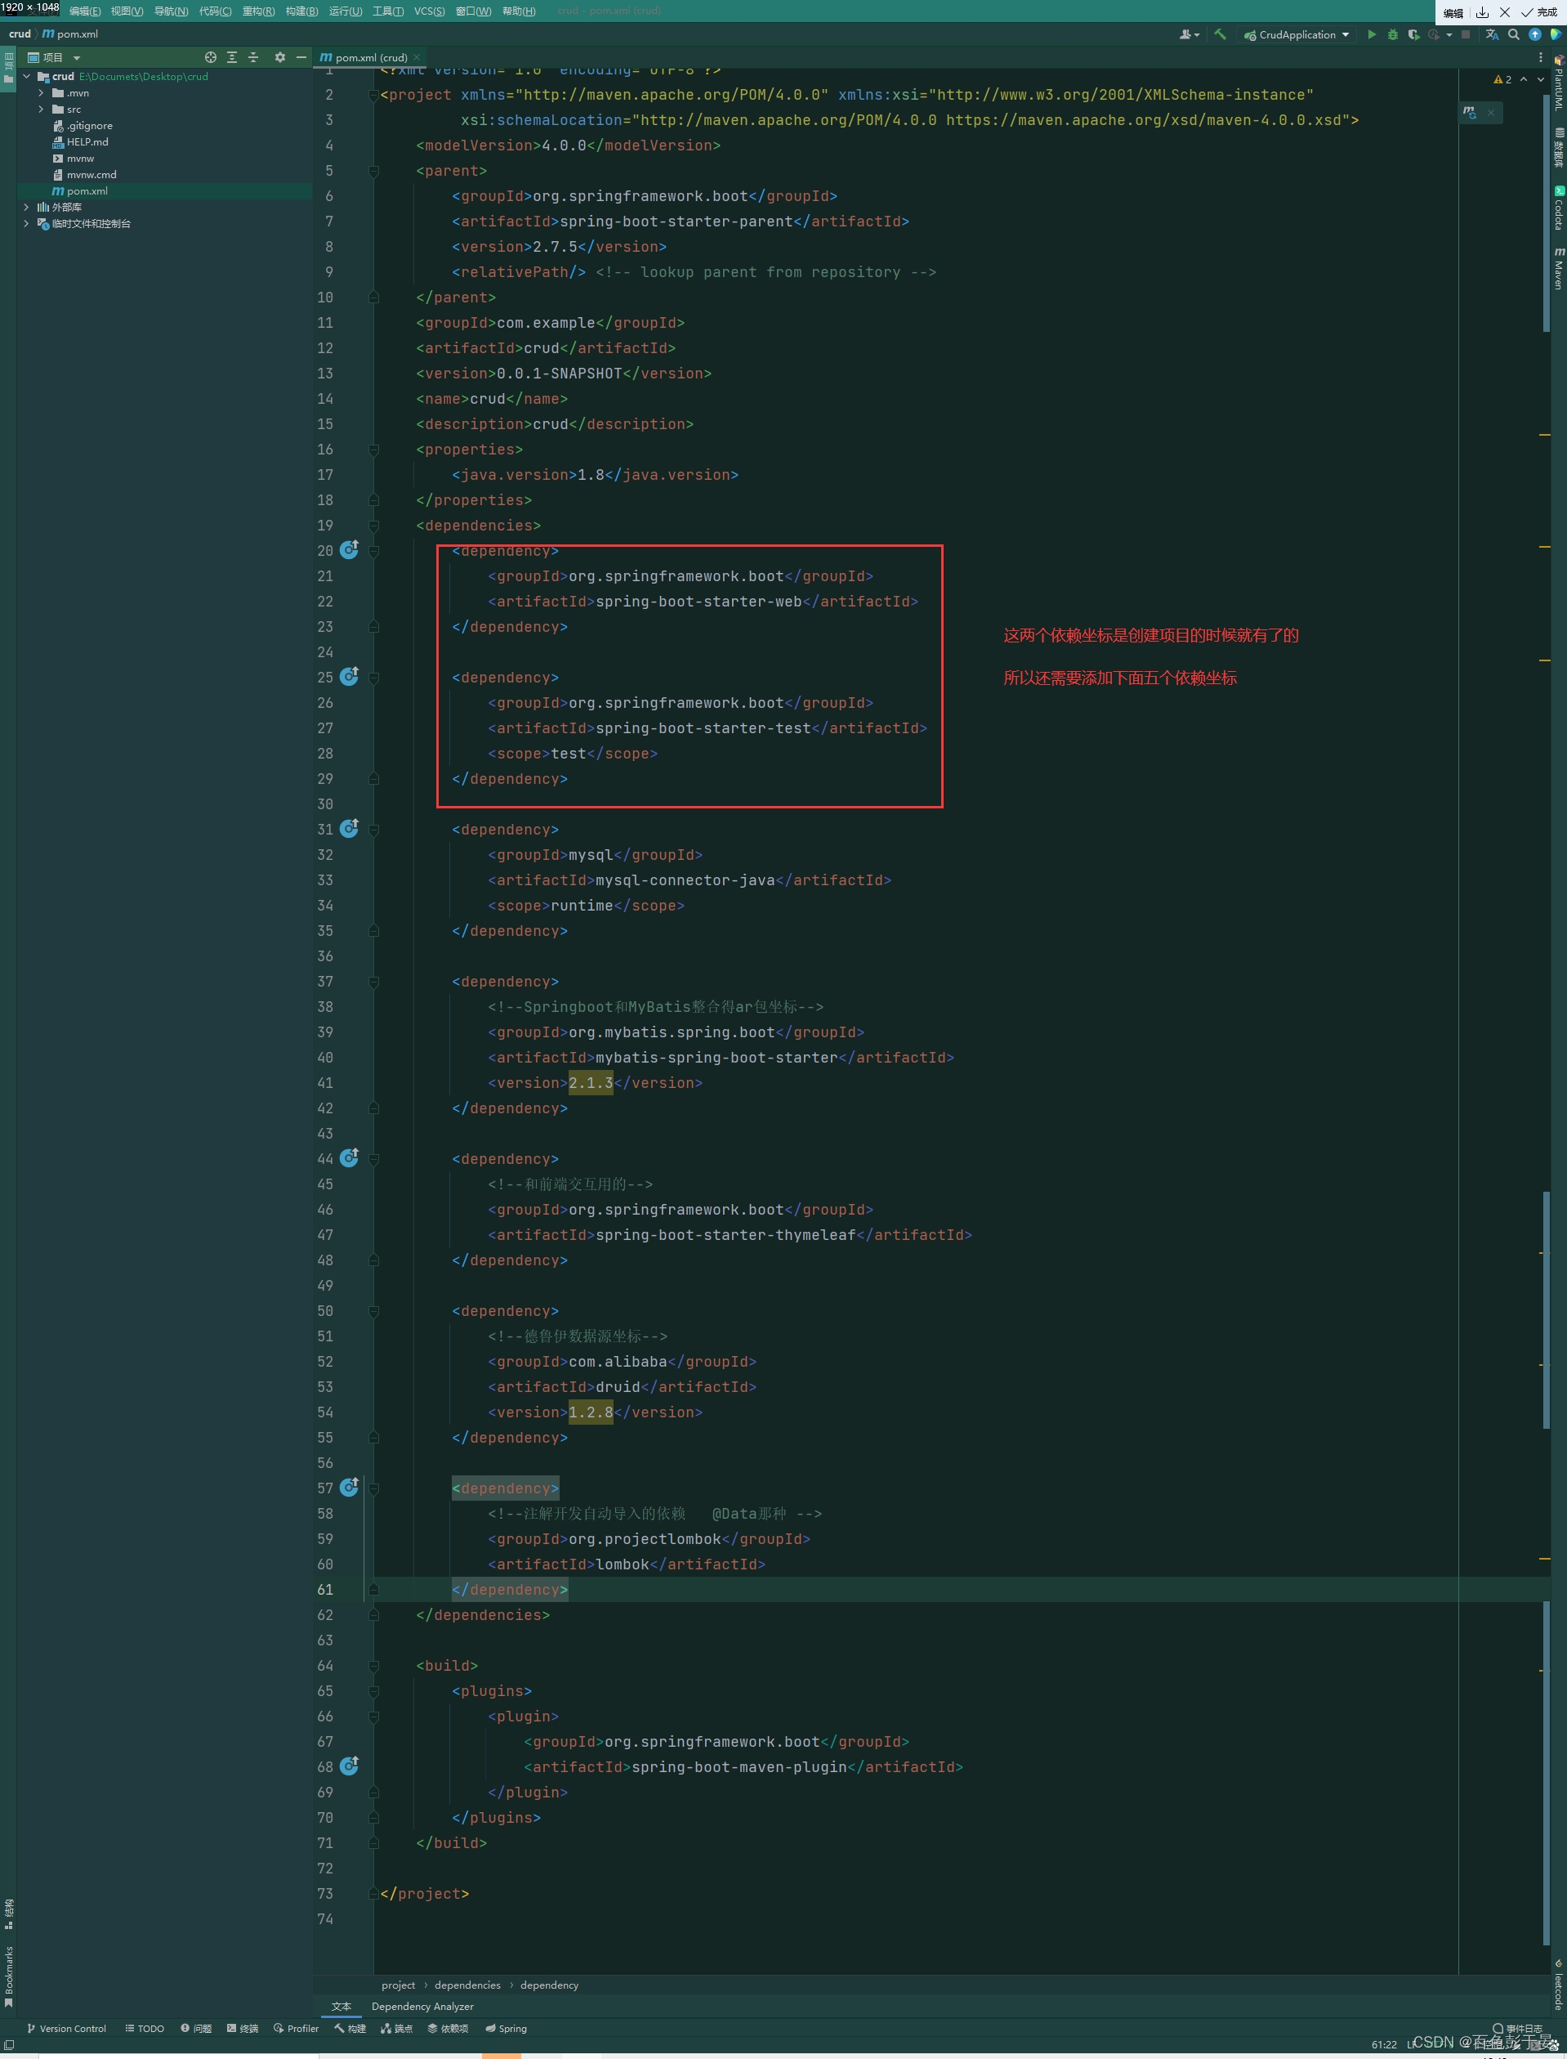Image resolution: width=1567 pixels, height=2059 pixels.
Task: Click gutter update icon on line 20
Action: 349,549
